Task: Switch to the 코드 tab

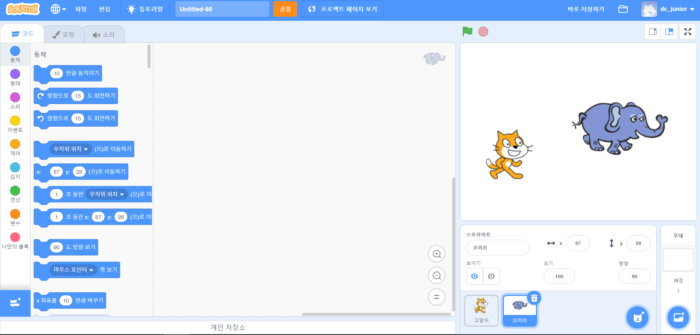Action: click(22, 34)
